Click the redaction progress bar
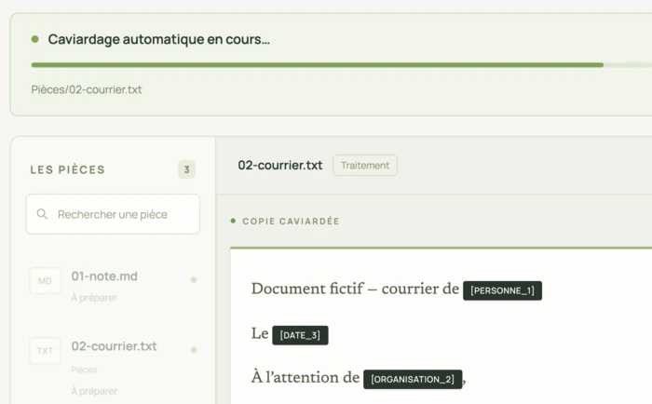The image size is (652, 404). [x=342, y=65]
